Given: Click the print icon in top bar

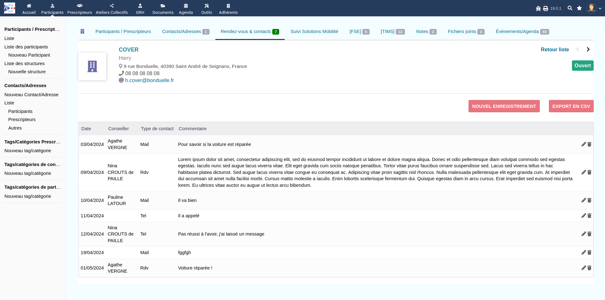Looking at the screenshot, I should tap(545, 8).
